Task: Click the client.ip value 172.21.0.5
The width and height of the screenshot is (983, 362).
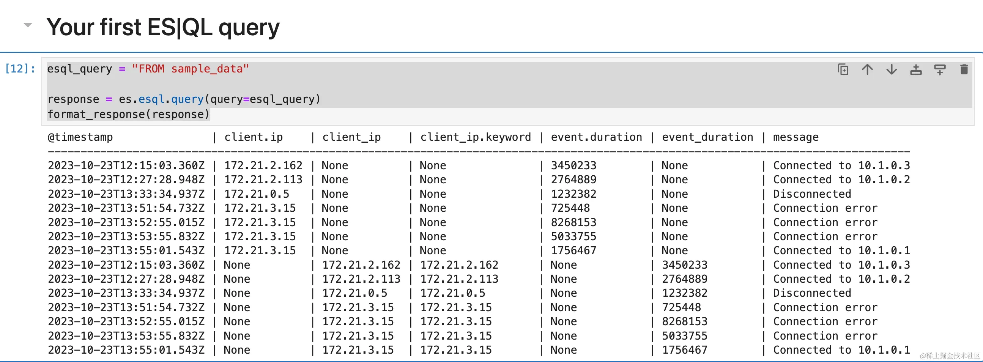Action: (257, 194)
